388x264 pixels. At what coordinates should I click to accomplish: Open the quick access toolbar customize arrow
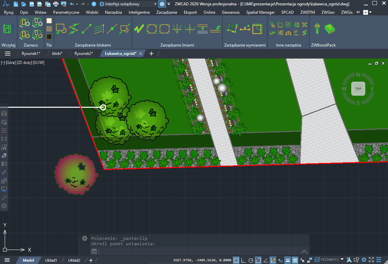[169, 4]
